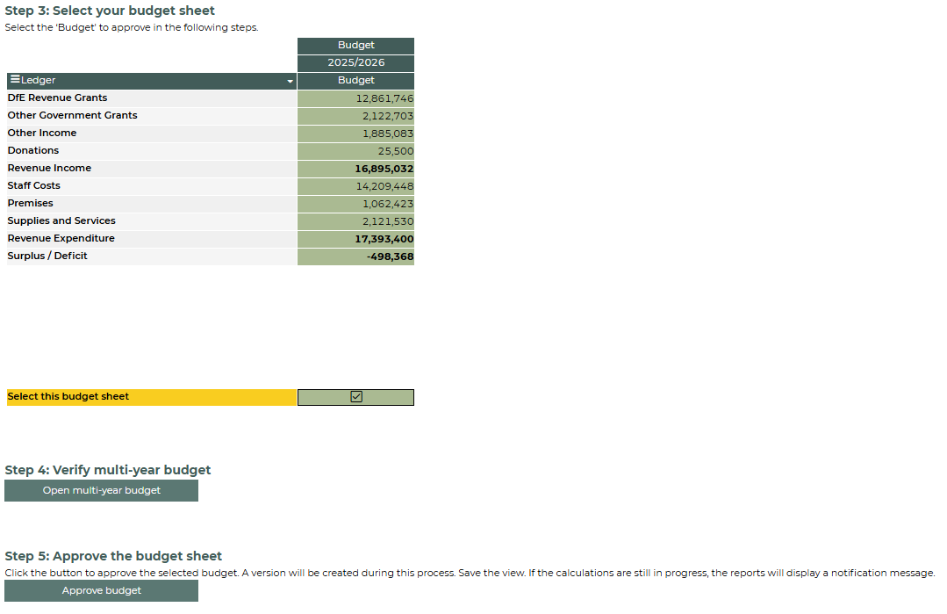Select the Supplies and Services cell 2,121,530

point(387,221)
